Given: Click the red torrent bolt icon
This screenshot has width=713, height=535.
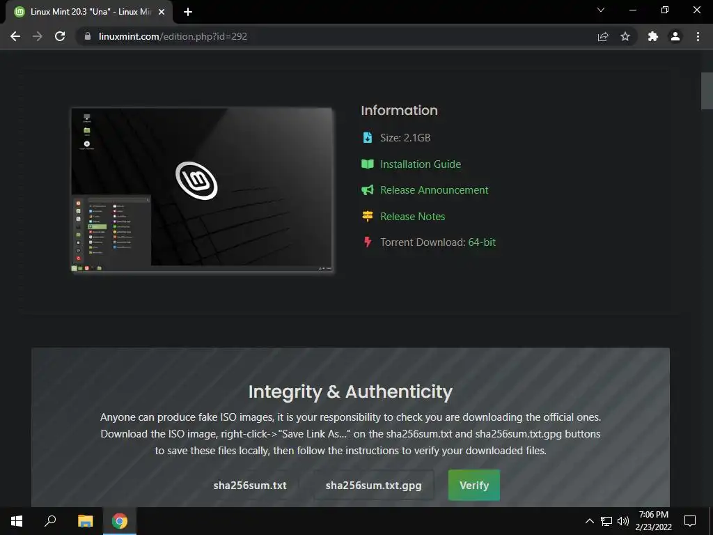Looking at the screenshot, I should [368, 242].
